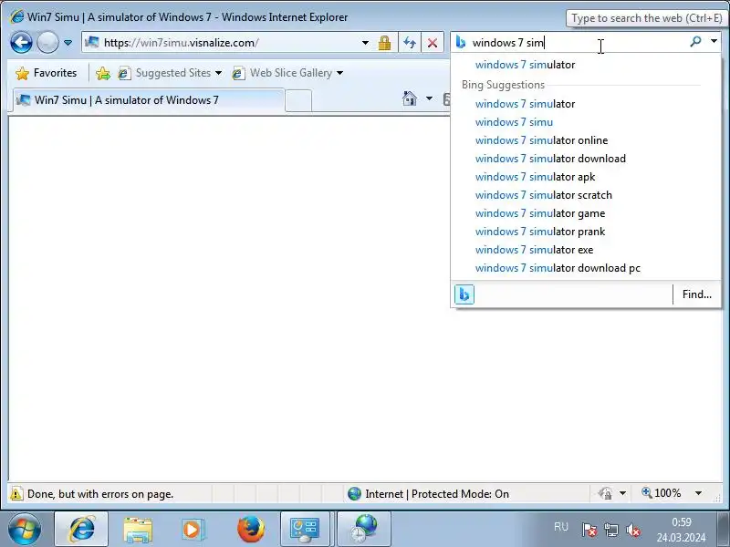Click the security lock icon
Screen dimensions: 730x547
(x=384, y=43)
